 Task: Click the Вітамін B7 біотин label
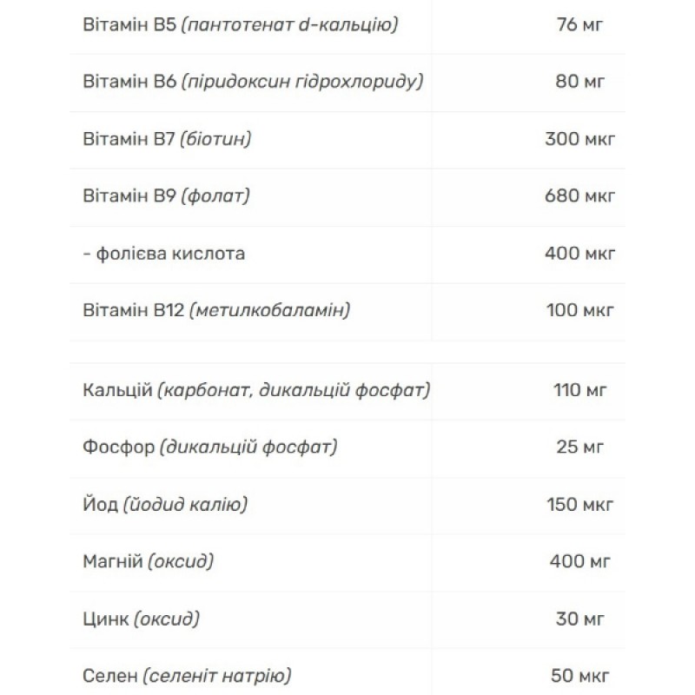[167, 139]
